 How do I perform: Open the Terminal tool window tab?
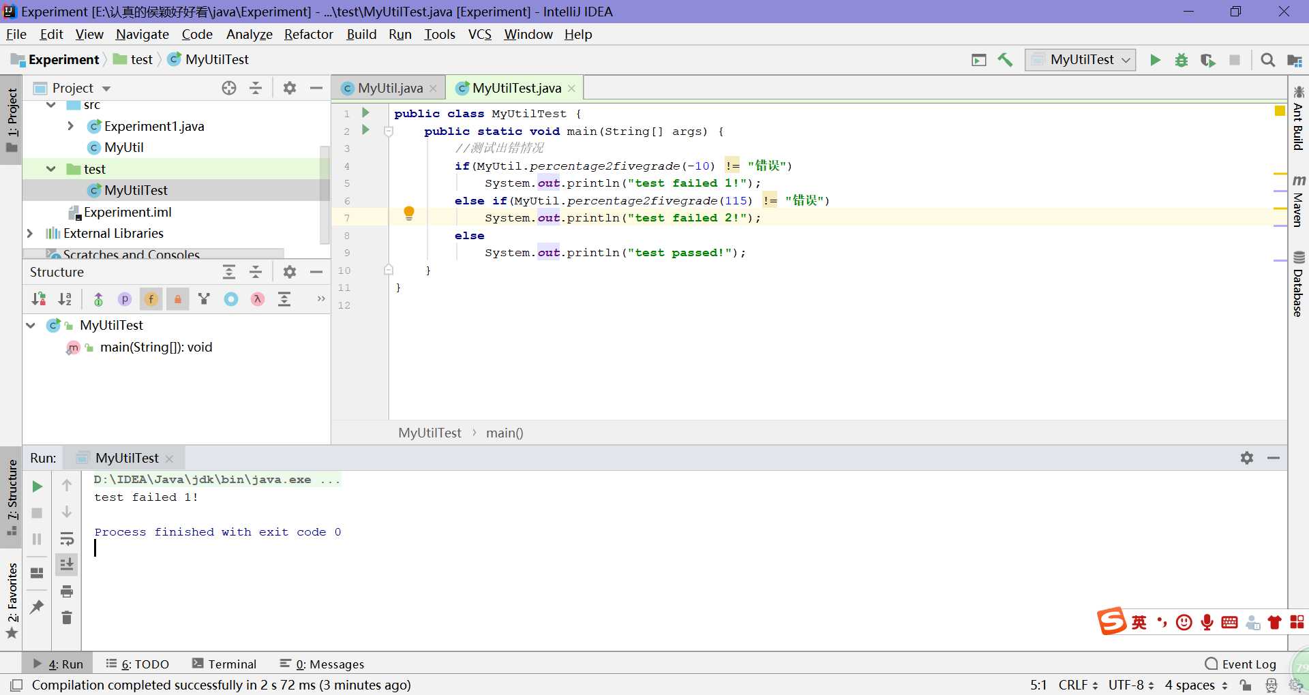(224, 664)
